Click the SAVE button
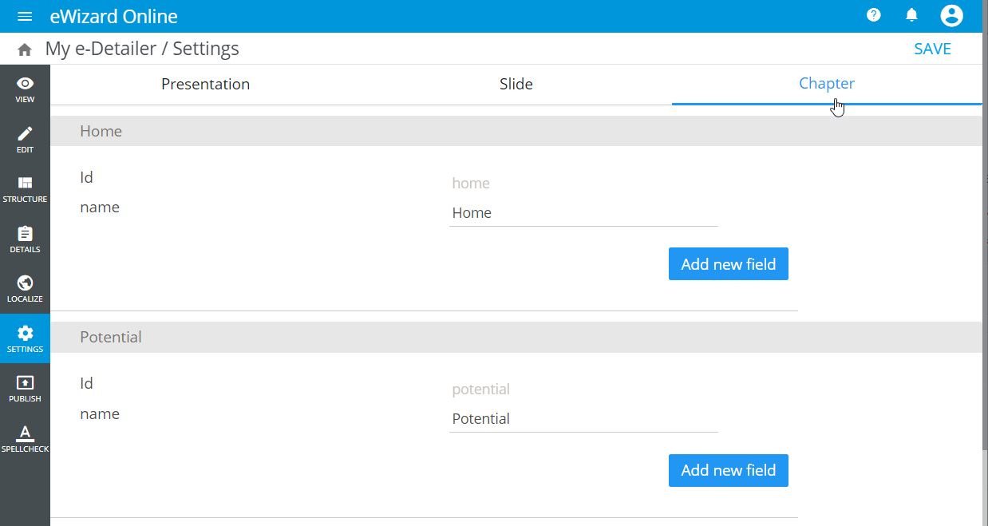This screenshot has width=988, height=526. point(932,49)
